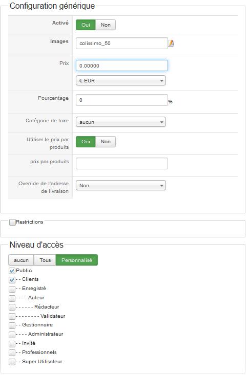This screenshot has width=250, height=375.
Task: Set Activé to Oui
Action: [x=86, y=25]
